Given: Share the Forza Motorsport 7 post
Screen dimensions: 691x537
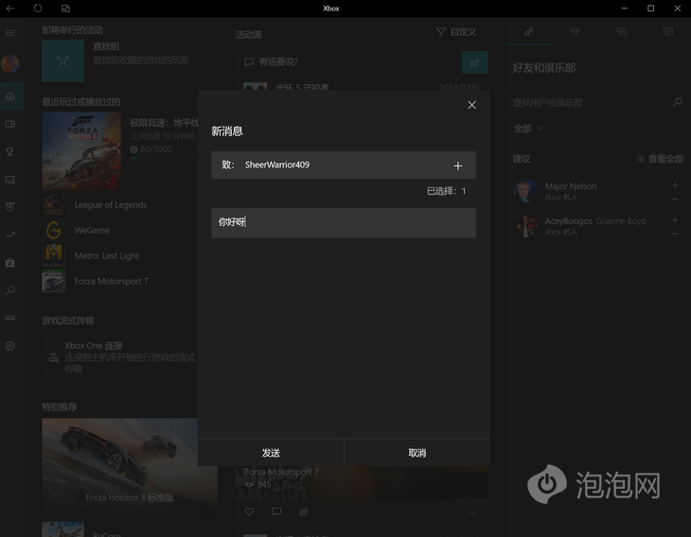Looking at the screenshot, I should coord(304,511).
